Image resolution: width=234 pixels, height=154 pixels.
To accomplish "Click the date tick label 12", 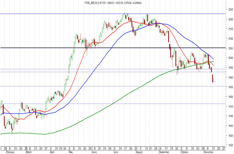I will tap(100, 149).
